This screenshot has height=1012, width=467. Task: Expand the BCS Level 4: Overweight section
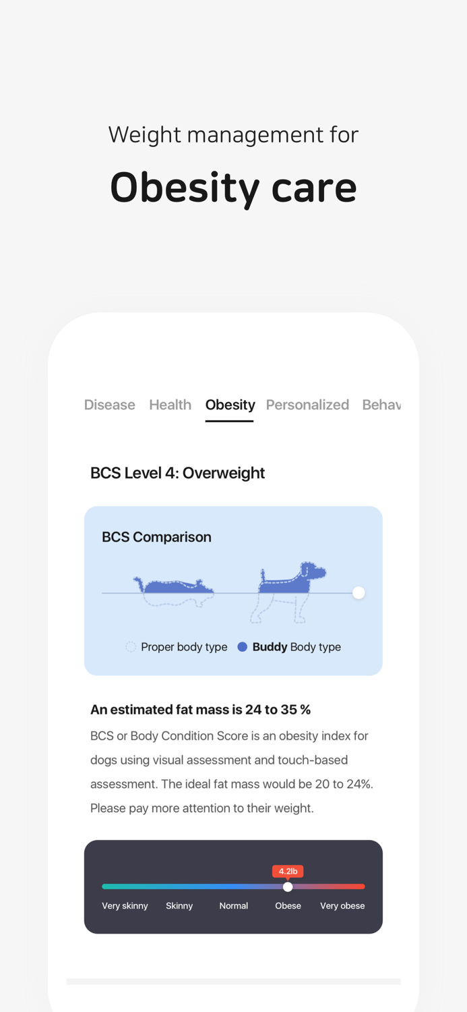[x=178, y=473]
